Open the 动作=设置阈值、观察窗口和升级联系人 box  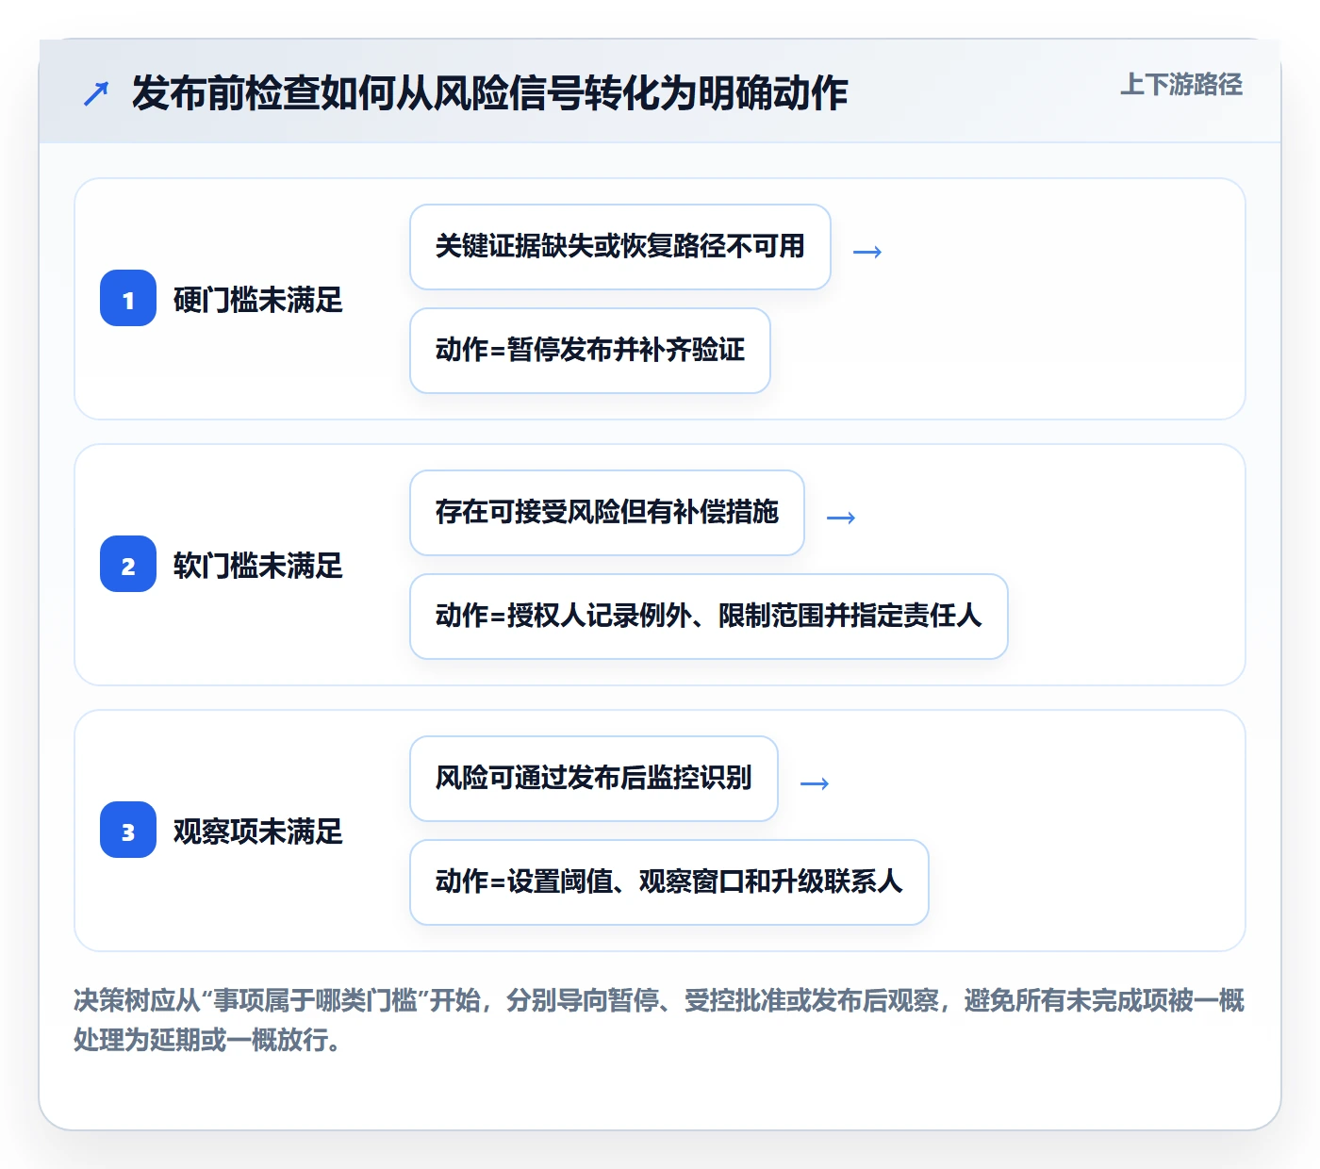click(x=669, y=882)
